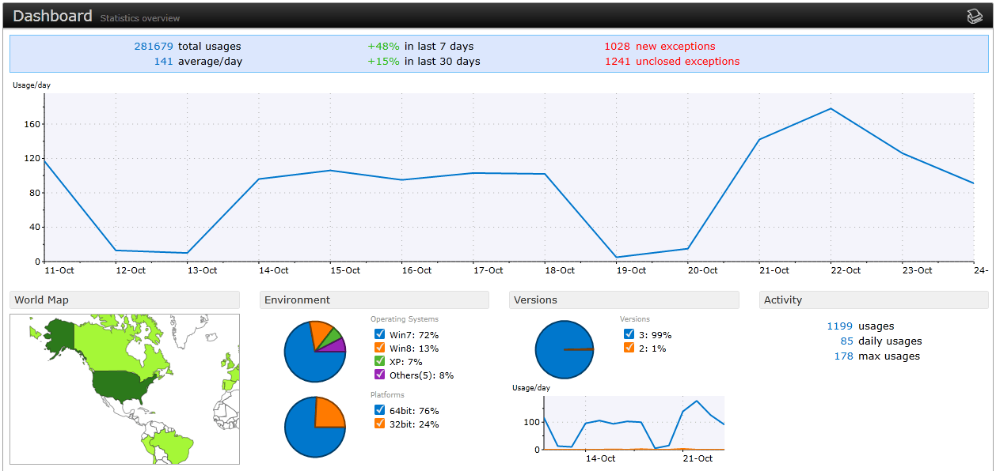The image size is (996, 471).
Task: Click the Statistics overview subtitle
Action: click(x=140, y=18)
